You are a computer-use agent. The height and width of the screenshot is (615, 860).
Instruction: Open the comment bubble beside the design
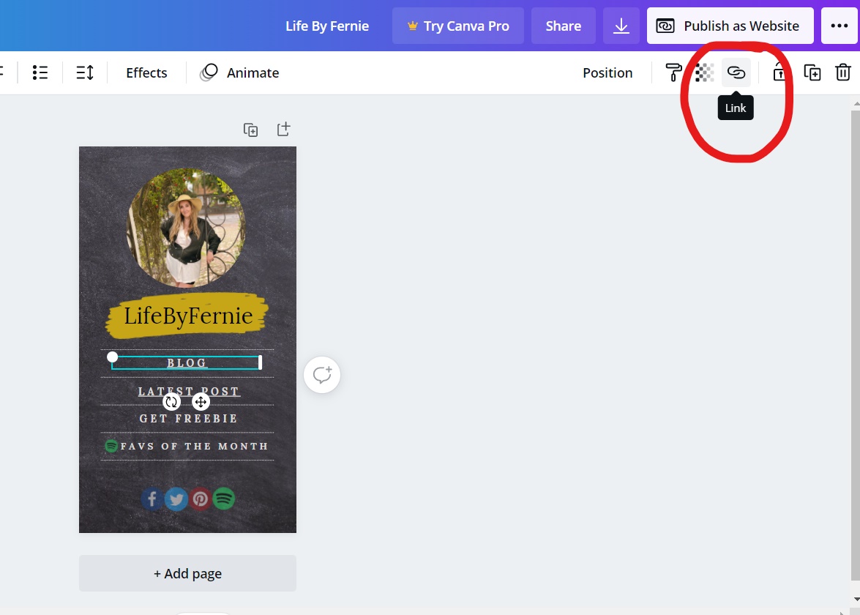coord(322,374)
